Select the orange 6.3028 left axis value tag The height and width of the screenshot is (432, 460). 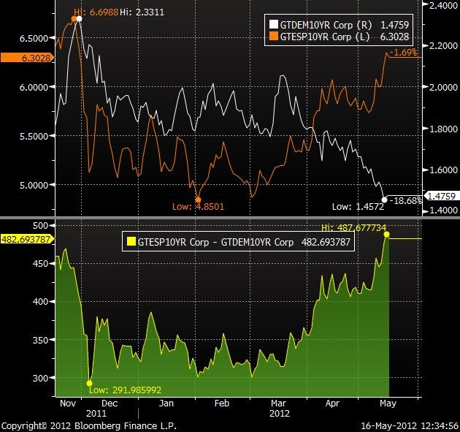pyautogui.click(x=28, y=58)
